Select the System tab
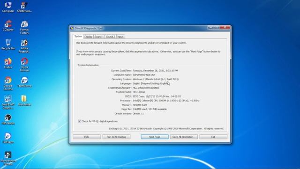Image resolution: width=300 pixels, height=169 pixels. 78,36
